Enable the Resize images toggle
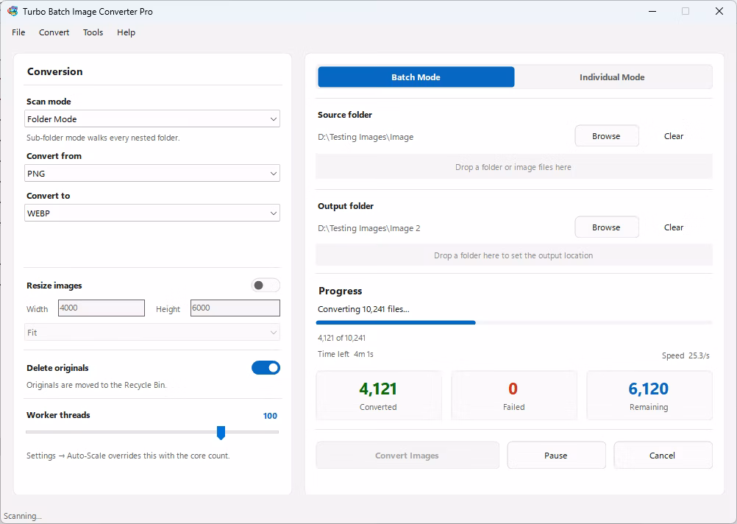 click(x=266, y=286)
